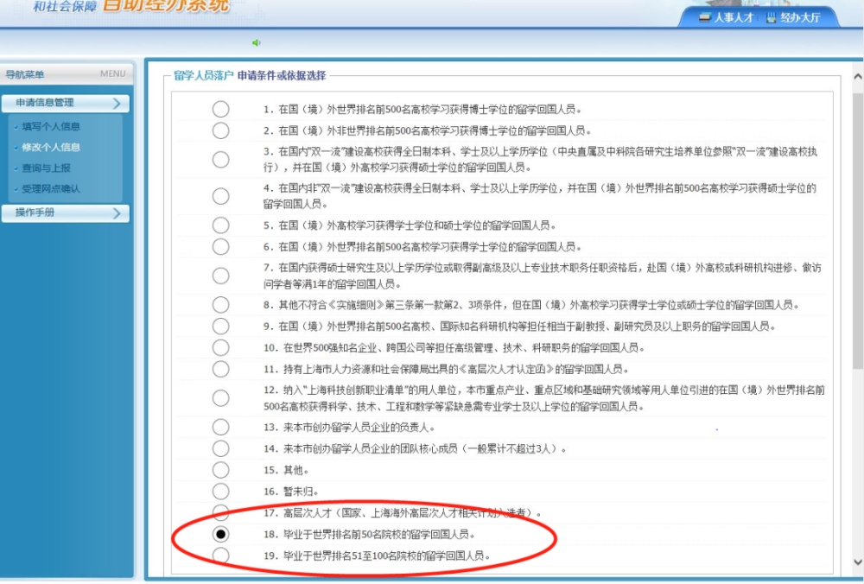This screenshot has width=864, height=584.
Task: Select radio option 3 双一流建设高校
Action: point(220,159)
